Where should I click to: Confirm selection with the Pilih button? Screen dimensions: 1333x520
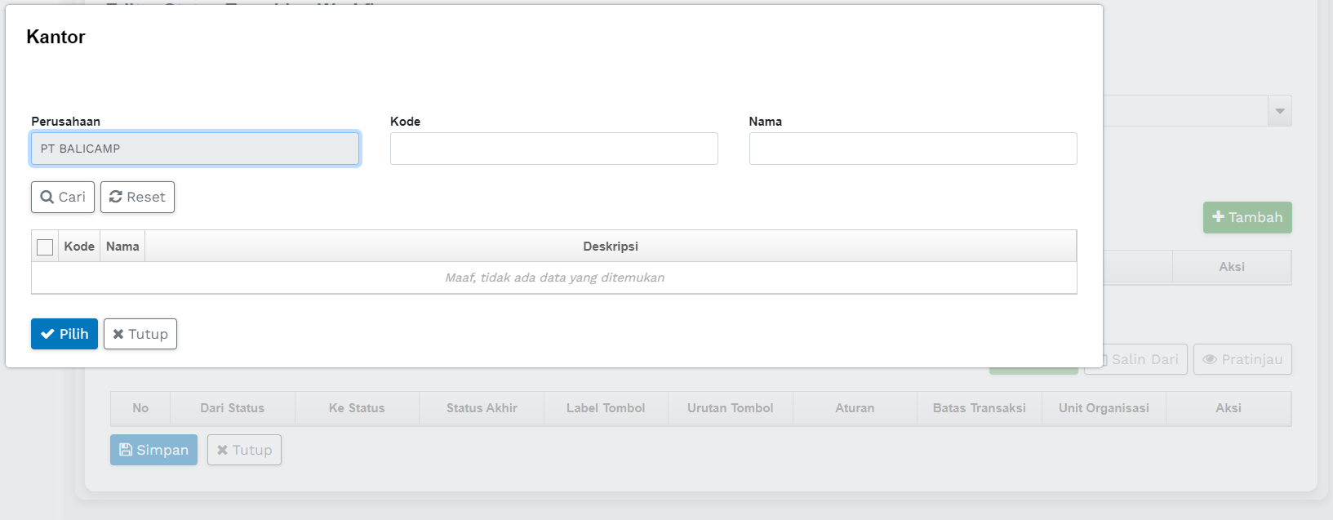tap(64, 334)
